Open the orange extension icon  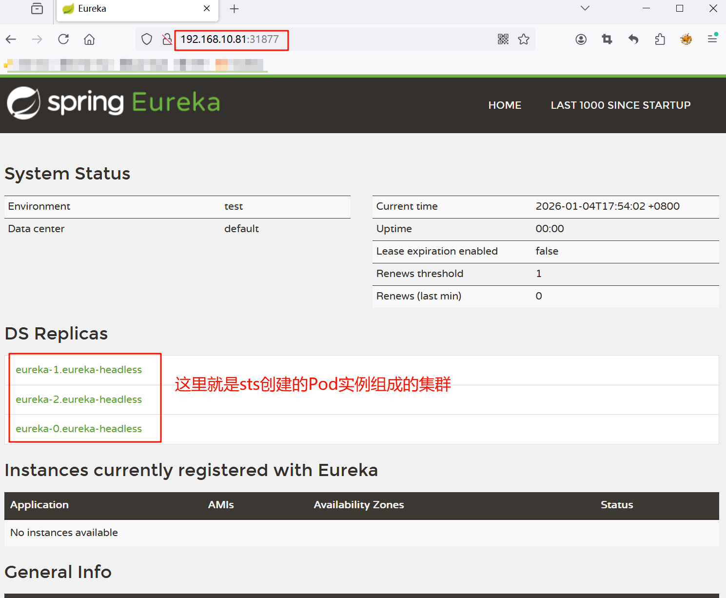point(686,40)
